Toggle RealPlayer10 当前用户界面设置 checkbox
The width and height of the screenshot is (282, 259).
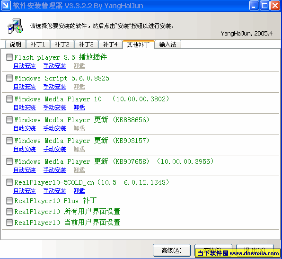tap(9, 222)
